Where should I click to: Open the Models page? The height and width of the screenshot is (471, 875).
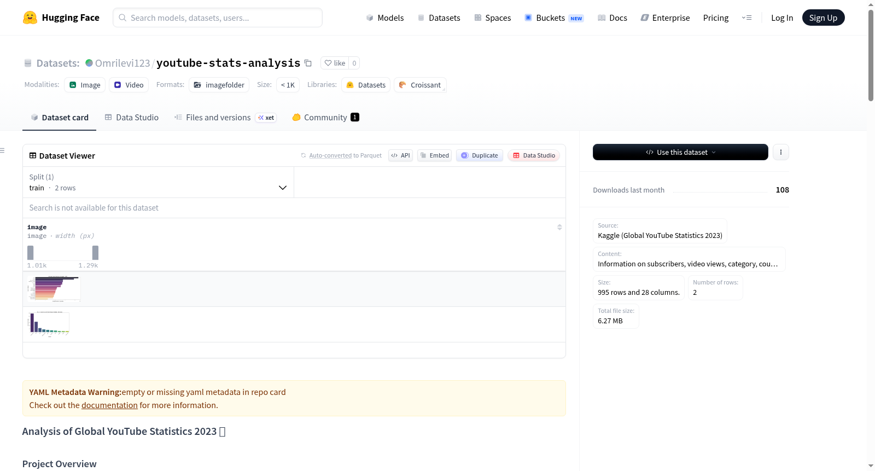[x=384, y=18]
